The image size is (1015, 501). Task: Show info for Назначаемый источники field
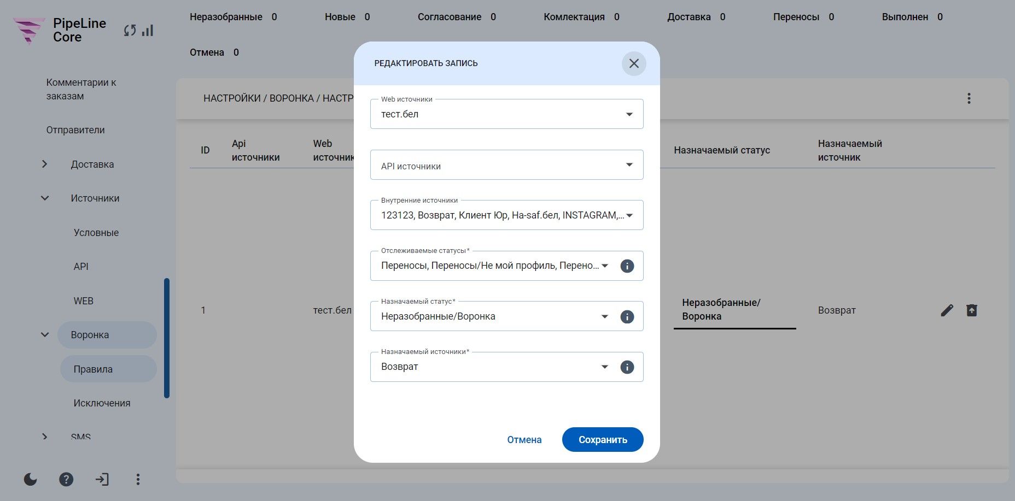627,367
